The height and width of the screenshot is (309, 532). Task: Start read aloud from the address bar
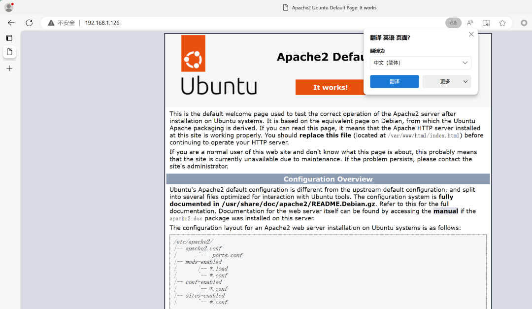click(x=470, y=23)
